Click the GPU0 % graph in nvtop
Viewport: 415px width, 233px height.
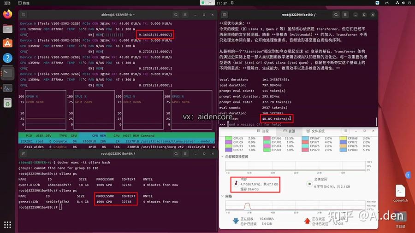pyautogui.click(x=46, y=110)
